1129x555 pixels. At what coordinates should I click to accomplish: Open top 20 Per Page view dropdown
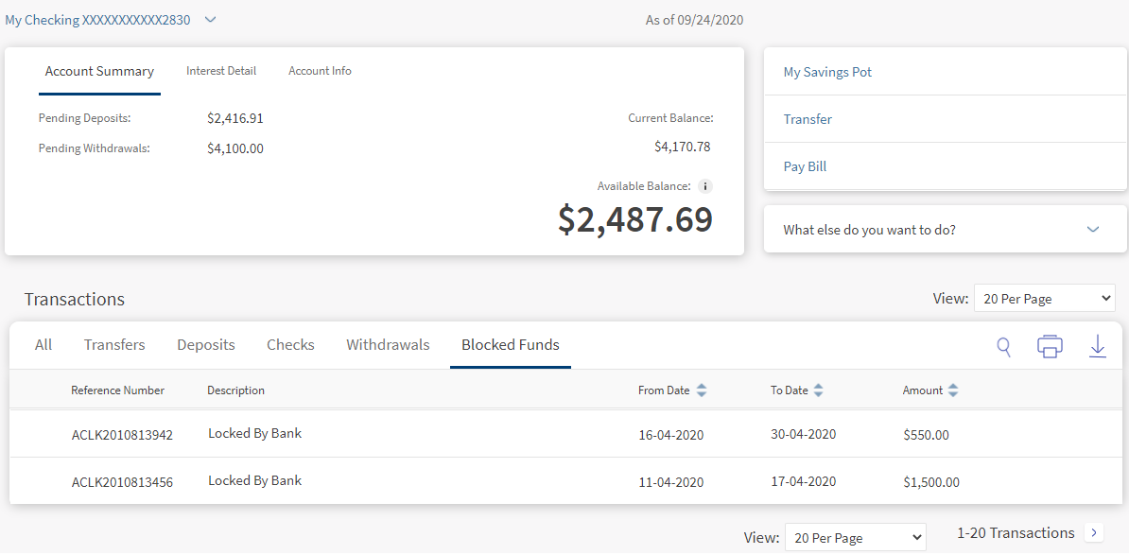[1044, 299]
